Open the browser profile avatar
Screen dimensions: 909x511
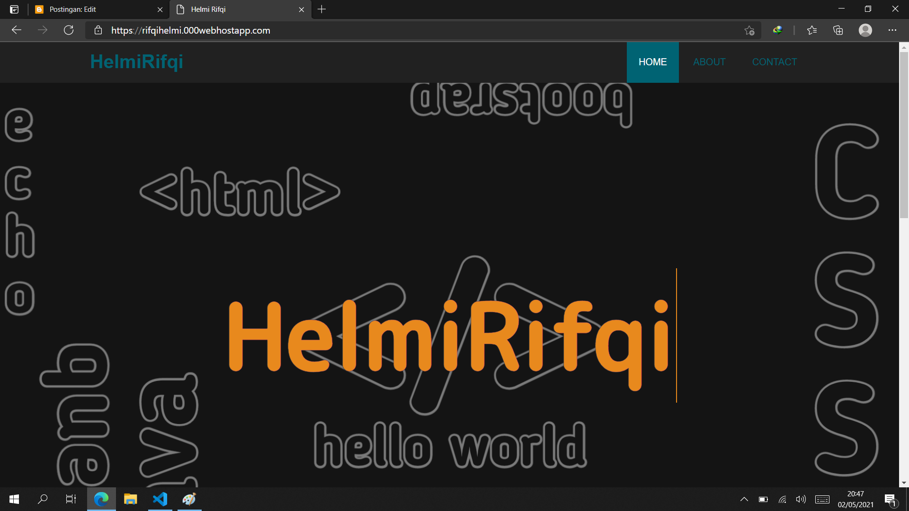pyautogui.click(x=865, y=30)
